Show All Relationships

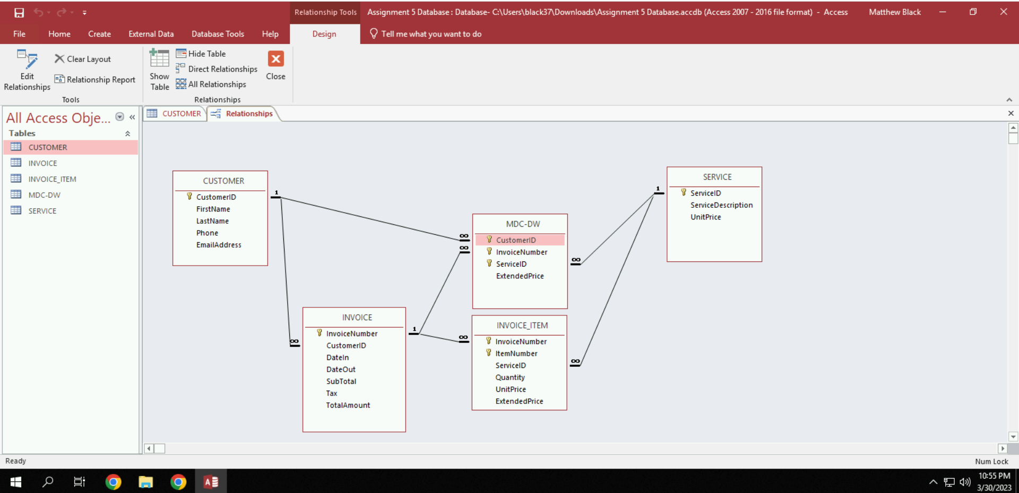[x=211, y=84]
